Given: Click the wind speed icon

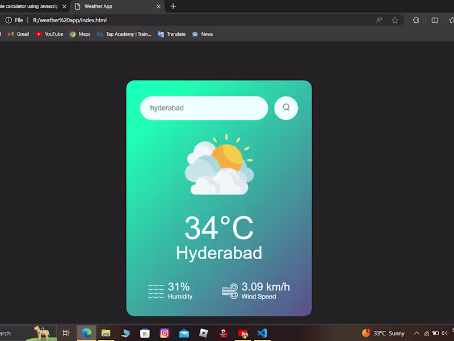Looking at the screenshot, I should (230, 291).
